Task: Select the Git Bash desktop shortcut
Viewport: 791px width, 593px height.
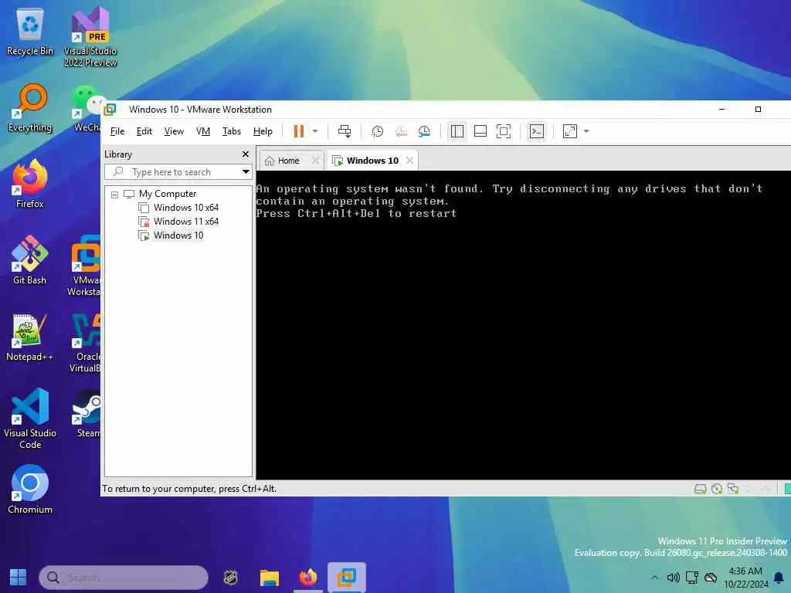Action: 30,261
